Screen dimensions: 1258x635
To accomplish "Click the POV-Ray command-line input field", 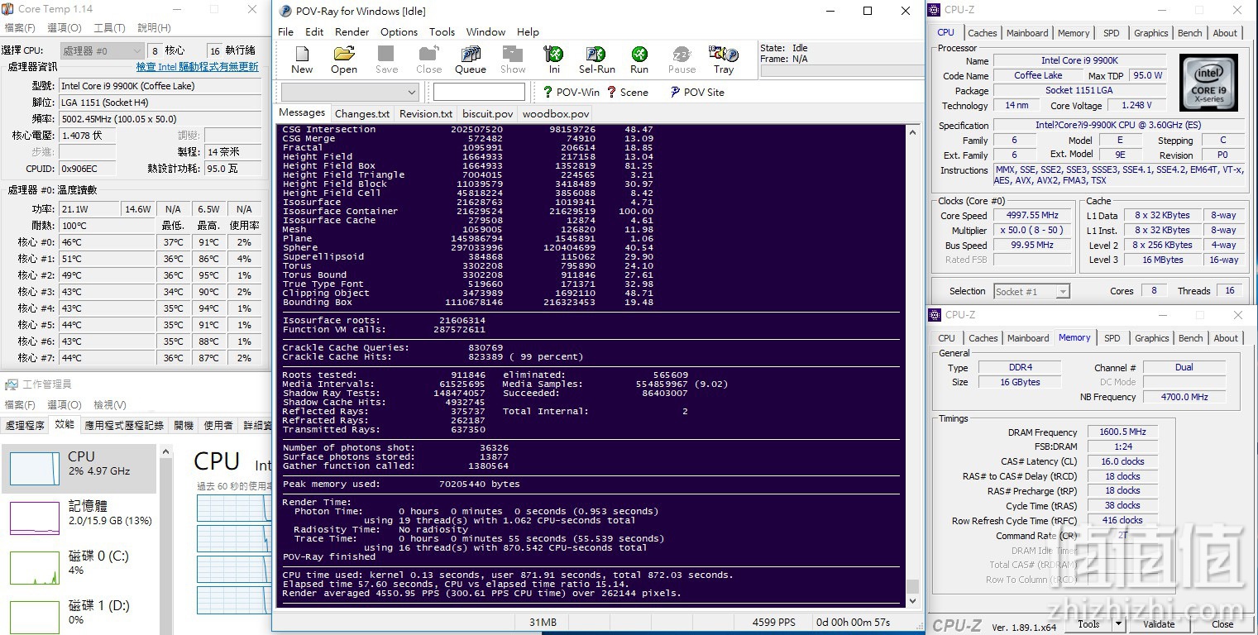I will [x=479, y=92].
